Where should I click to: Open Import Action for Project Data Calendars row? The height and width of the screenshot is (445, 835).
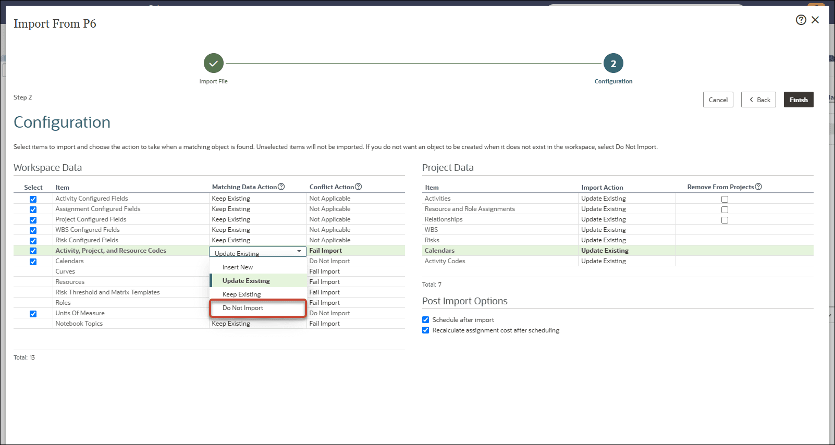point(627,251)
